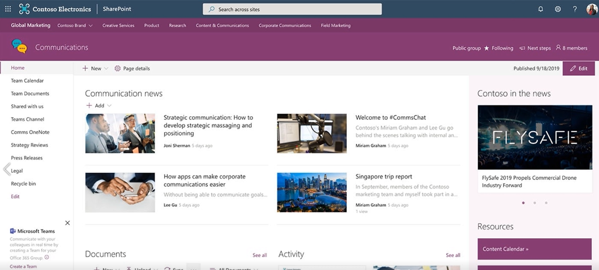This screenshot has width=599, height=270.
Task: Open Global Marketing hub link
Action: (30, 25)
